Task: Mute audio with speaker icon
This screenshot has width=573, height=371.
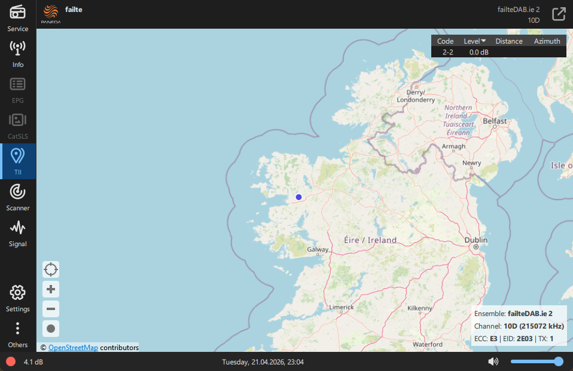Action: click(493, 361)
